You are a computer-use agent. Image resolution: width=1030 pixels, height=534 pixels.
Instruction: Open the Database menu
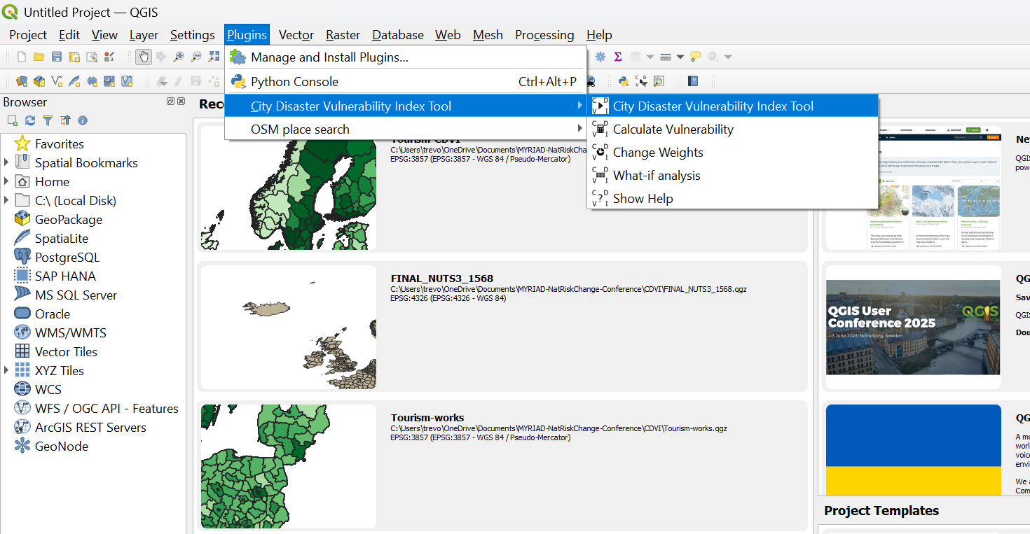pyautogui.click(x=398, y=34)
